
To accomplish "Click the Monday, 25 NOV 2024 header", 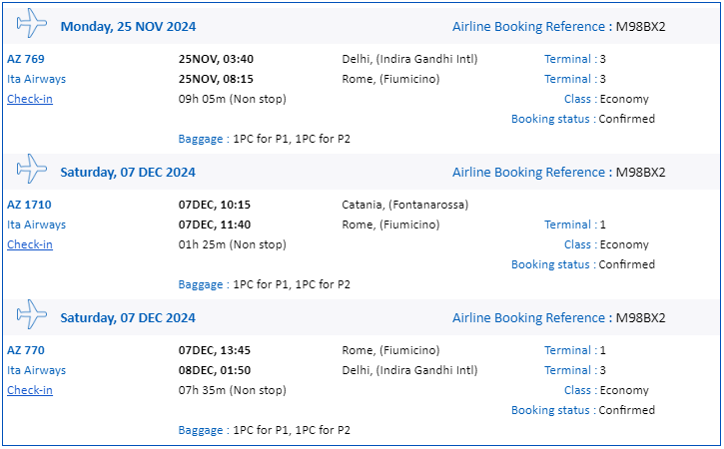I will [129, 27].
